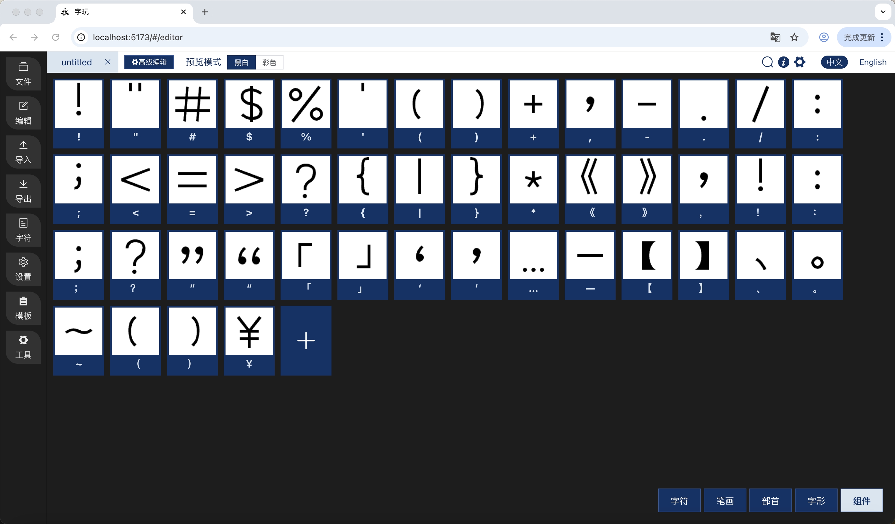The height and width of the screenshot is (524, 895).
Task: Click the search magnifier icon in toolbar
Action: click(767, 62)
